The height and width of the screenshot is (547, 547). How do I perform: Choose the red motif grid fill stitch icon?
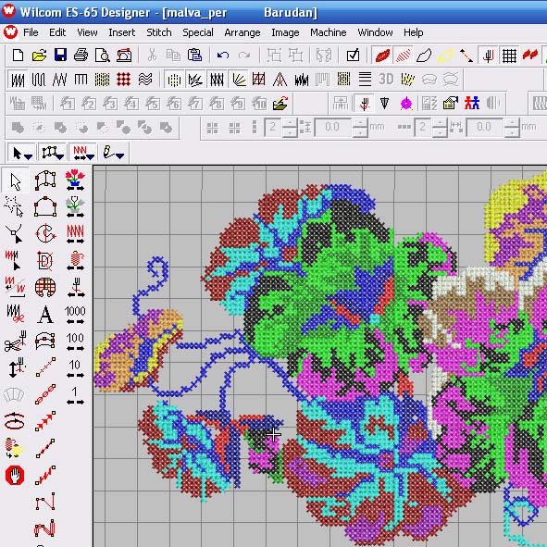point(123,80)
